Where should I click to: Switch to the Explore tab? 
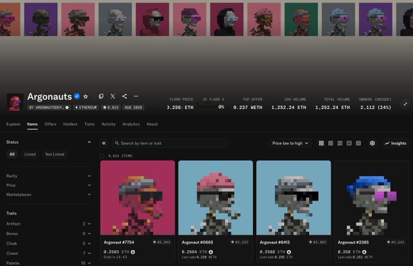[x=13, y=124]
